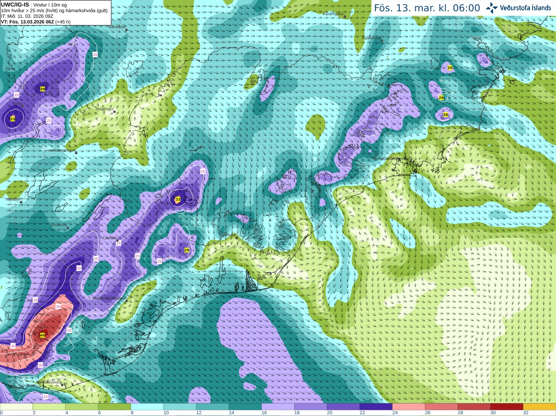Click the 20–22 m/s purple legend swatch
556x416 pixels.
[x=344, y=407]
